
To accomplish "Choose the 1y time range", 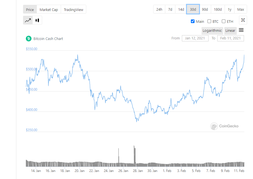I will click(230, 9).
